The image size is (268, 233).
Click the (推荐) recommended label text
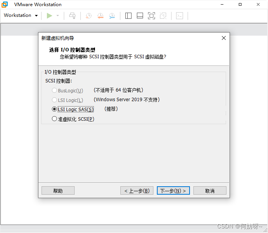(x=111, y=109)
